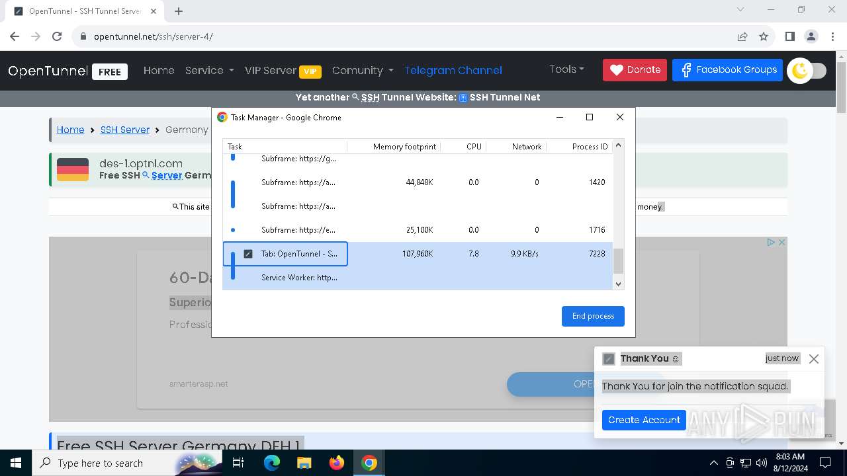Open the Telegram Channel link

pos(453,70)
